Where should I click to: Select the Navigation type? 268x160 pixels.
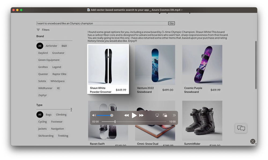click(57, 129)
